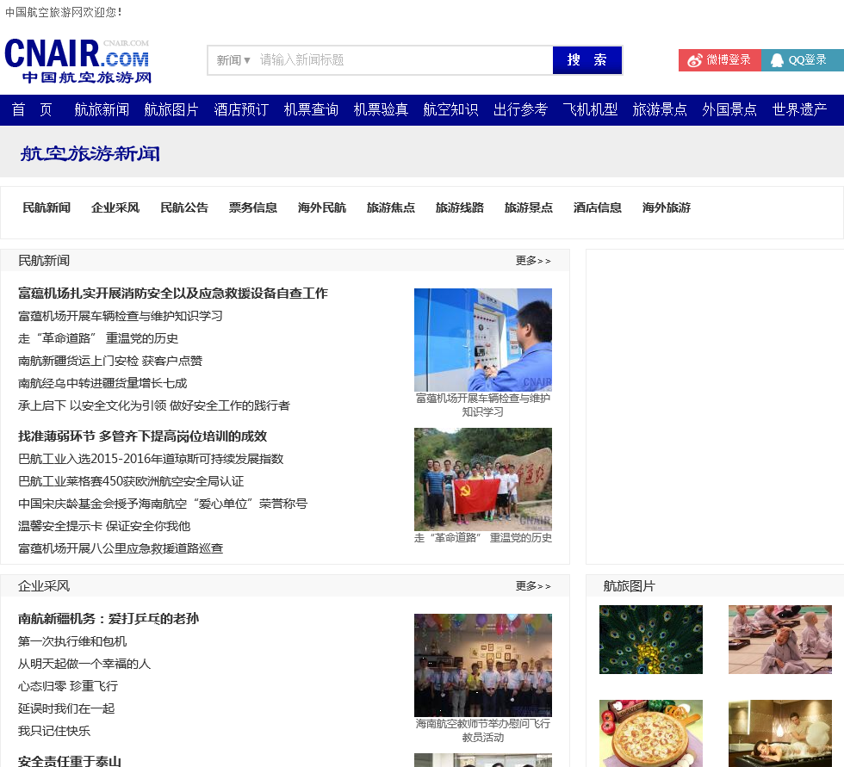
Task: Open 外国景点 in the navigation bar
Action: pyautogui.click(x=729, y=109)
